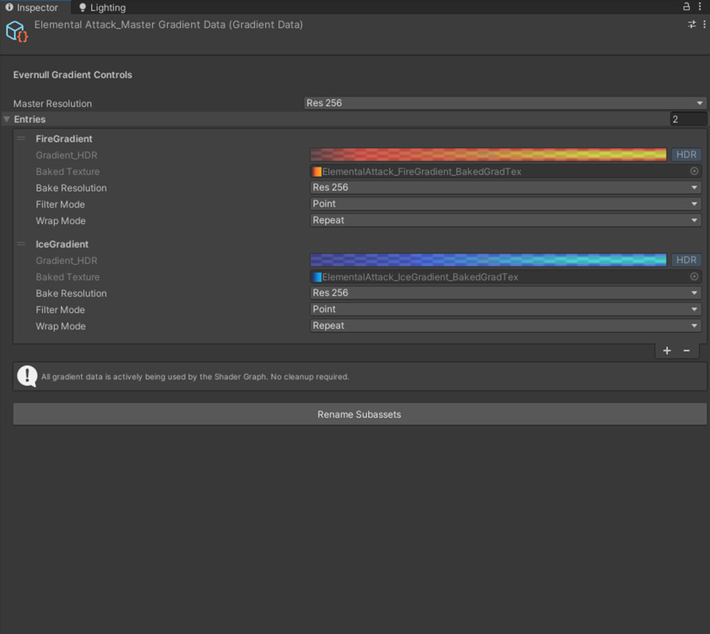
Task: Open the Master Resolution dropdown
Action: 505,103
